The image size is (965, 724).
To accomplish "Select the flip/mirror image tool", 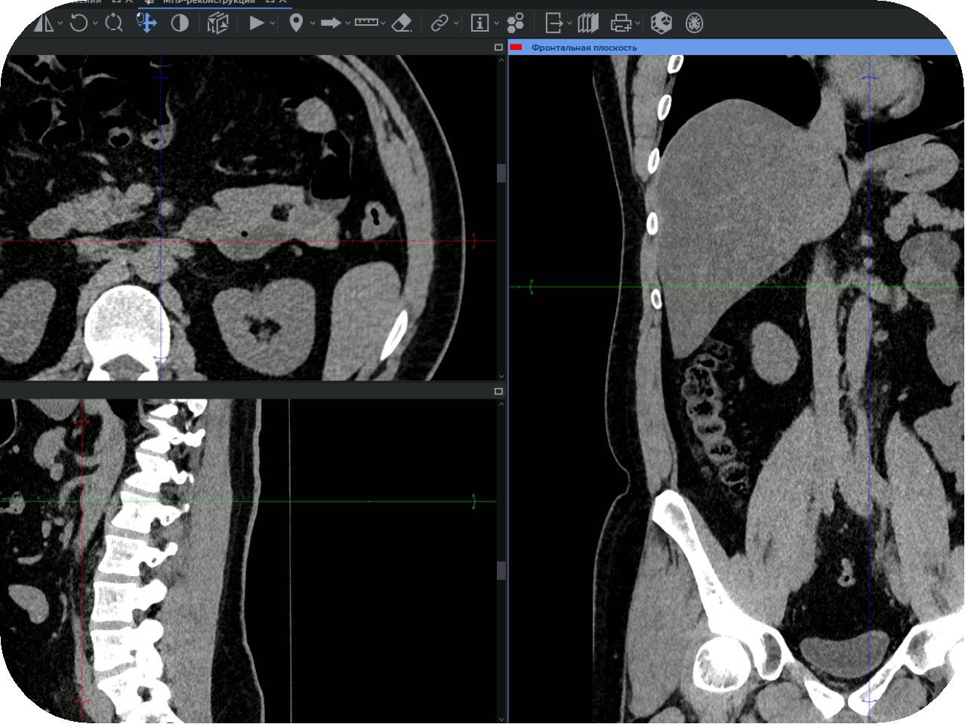I will [x=45, y=23].
